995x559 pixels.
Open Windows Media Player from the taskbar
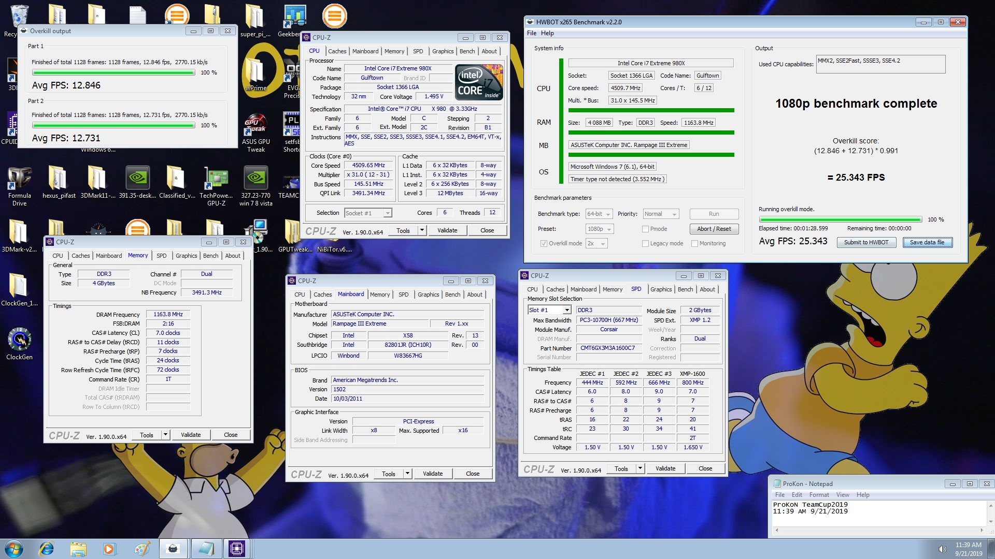[x=109, y=549]
